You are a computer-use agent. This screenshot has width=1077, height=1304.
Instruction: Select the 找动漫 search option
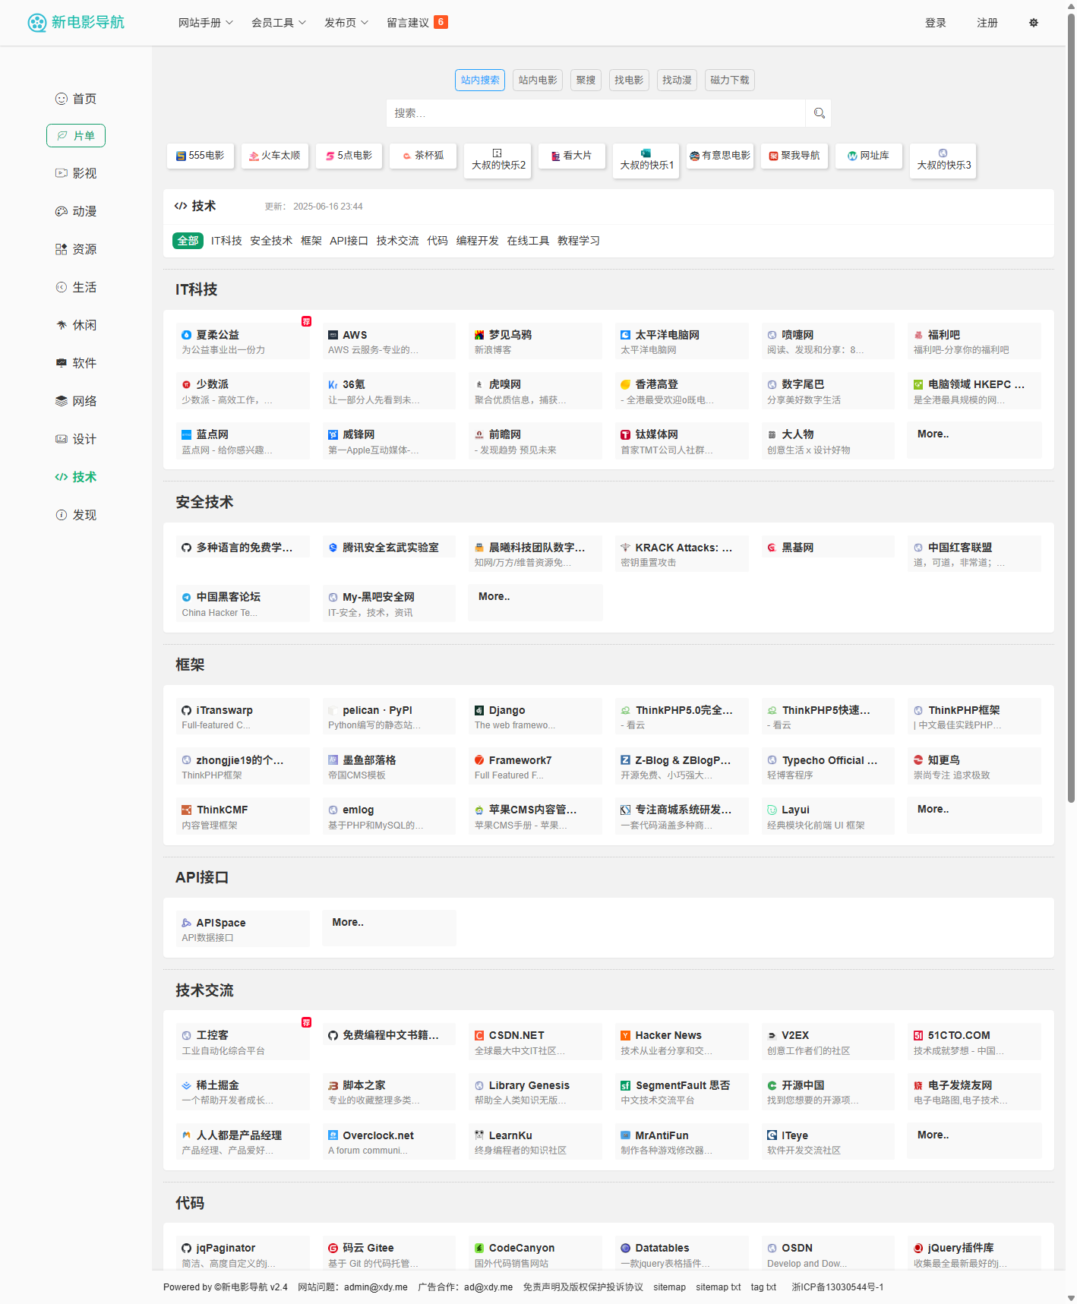[677, 80]
